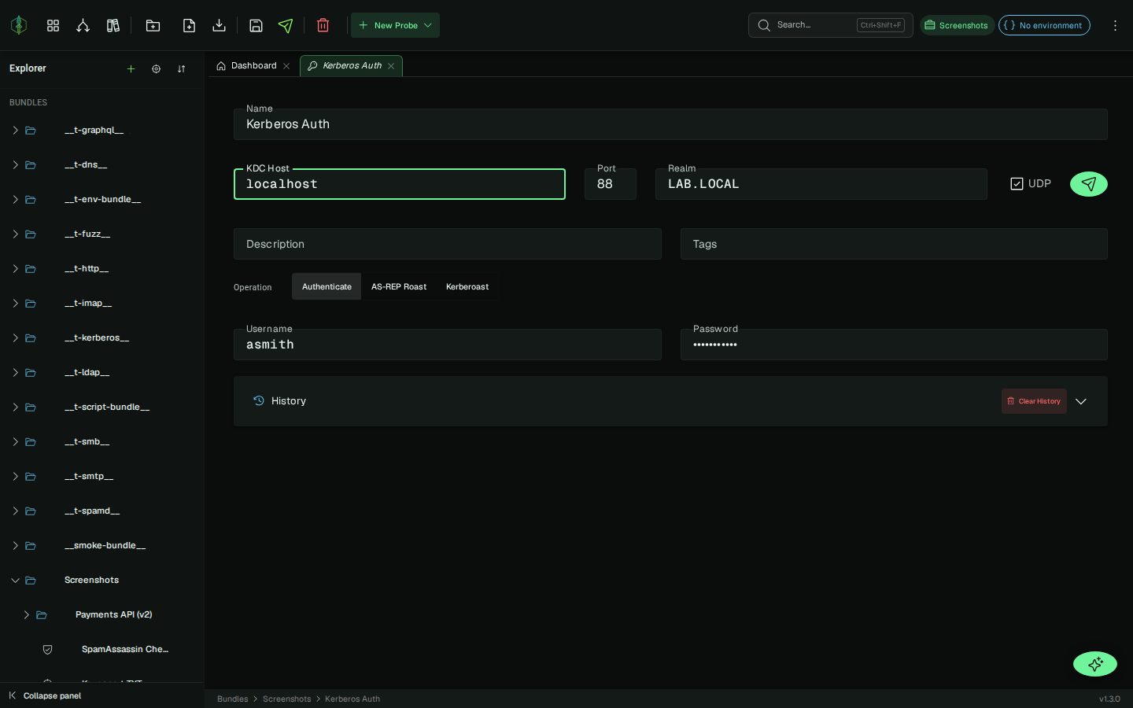Click Collapse panel
The width and height of the screenshot is (1133, 708).
point(45,695)
